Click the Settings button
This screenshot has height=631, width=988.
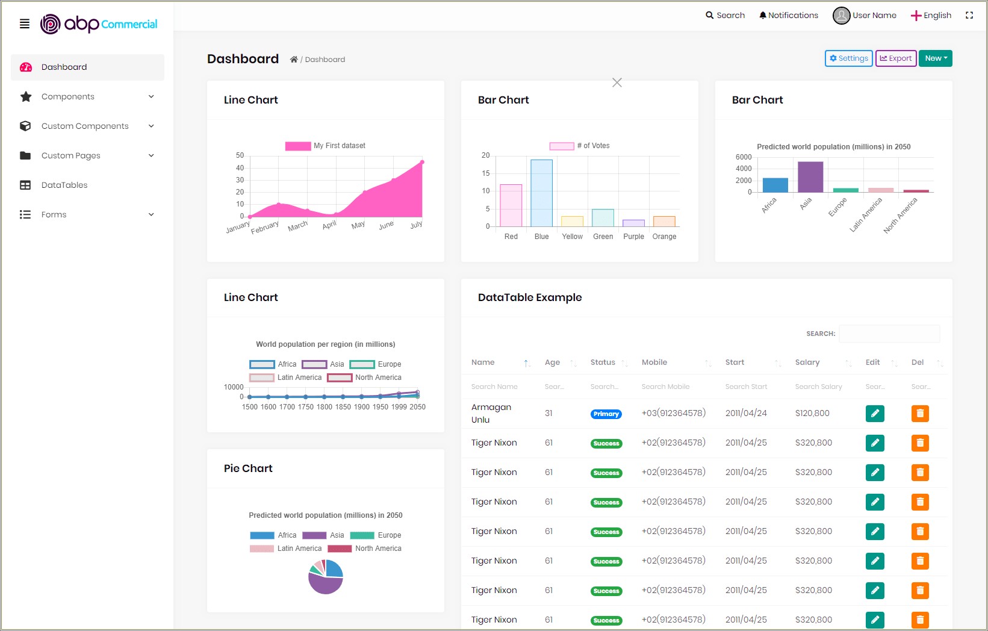[848, 58]
